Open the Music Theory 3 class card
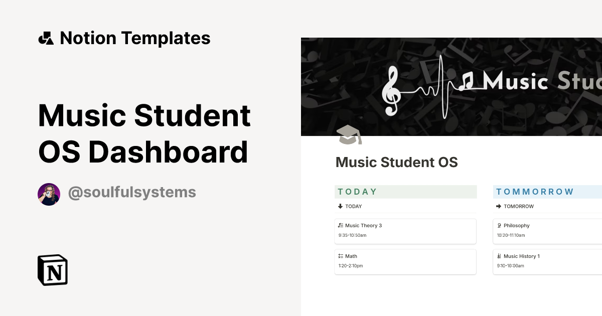Image resolution: width=602 pixels, height=316 pixels. [x=405, y=231]
